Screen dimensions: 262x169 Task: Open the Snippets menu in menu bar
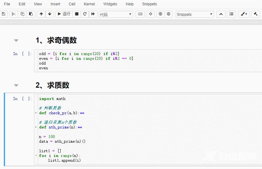coord(150,4)
